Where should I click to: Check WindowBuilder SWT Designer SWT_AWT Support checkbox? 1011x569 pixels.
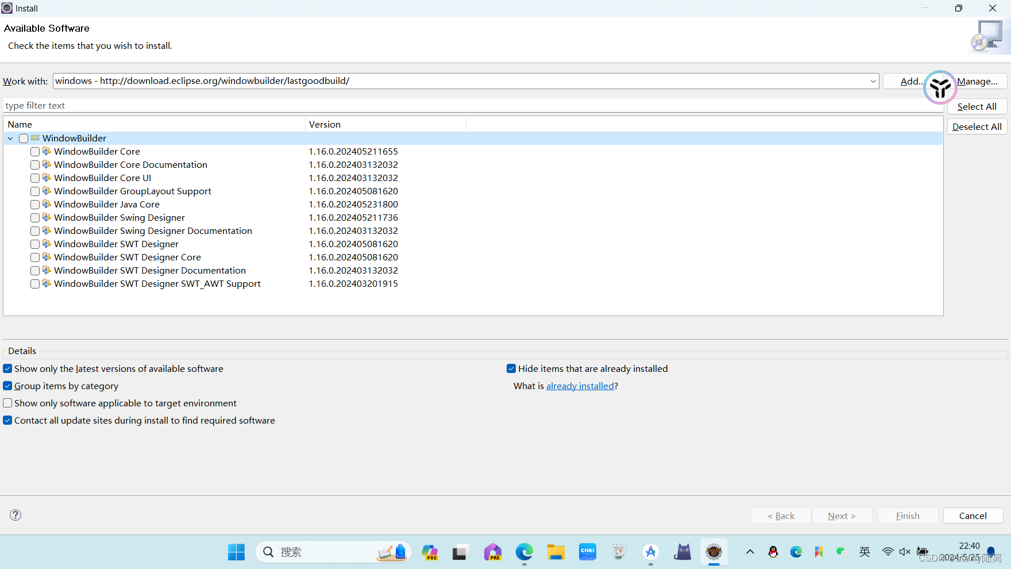click(35, 284)
